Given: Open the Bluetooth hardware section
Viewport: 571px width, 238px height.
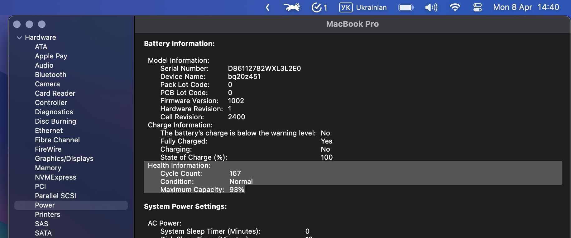Looking at the screenshot, I should [50, 75].
